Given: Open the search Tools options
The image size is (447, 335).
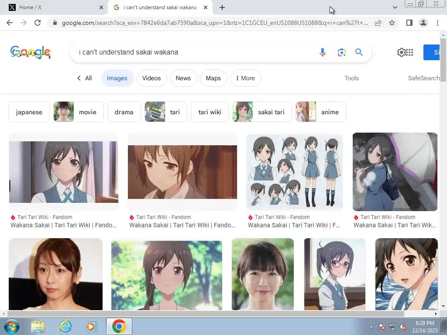Looking at the screenshot, I should 351,78.
